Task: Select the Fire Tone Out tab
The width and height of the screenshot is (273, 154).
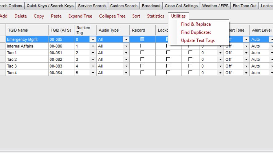Action: click(x=245, y=6)
